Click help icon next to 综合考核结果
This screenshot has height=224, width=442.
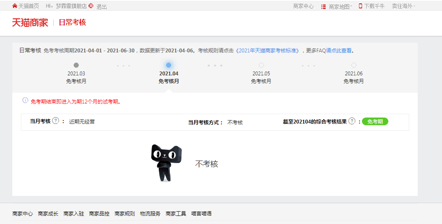coord(352,121)
